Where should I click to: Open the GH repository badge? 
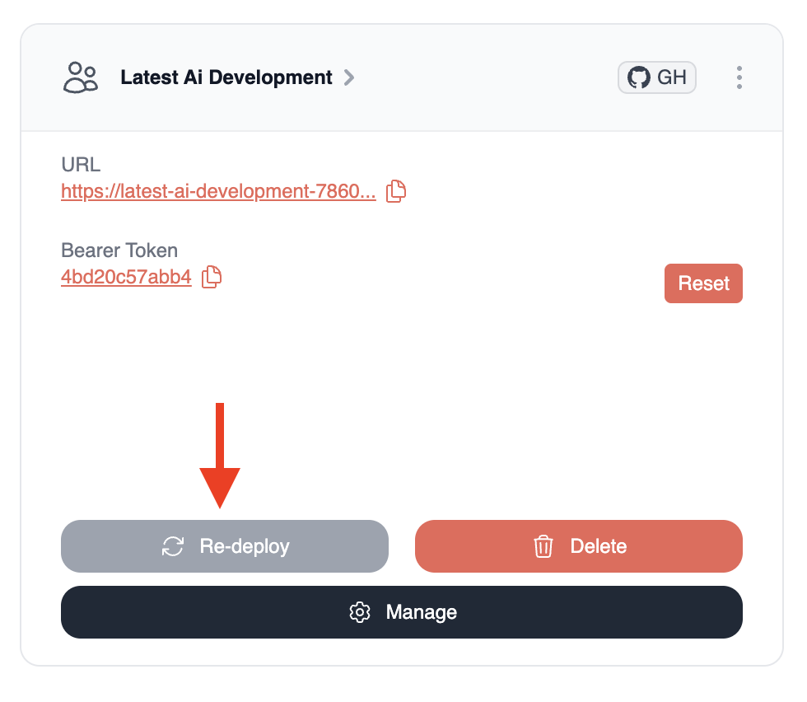pyautogui.click(x=656, y=77)
